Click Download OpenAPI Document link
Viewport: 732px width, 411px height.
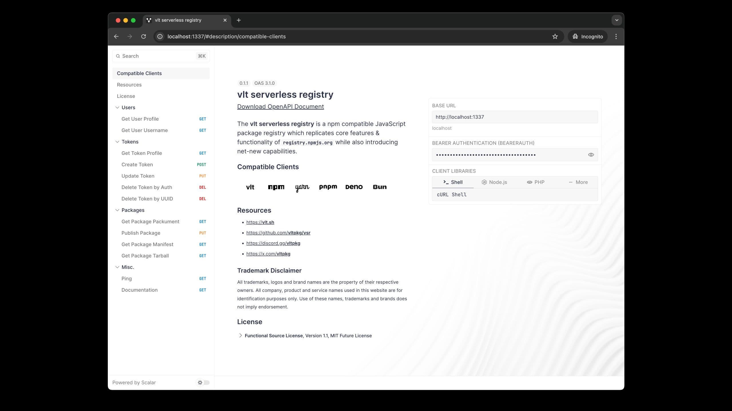tap(280, 106)
